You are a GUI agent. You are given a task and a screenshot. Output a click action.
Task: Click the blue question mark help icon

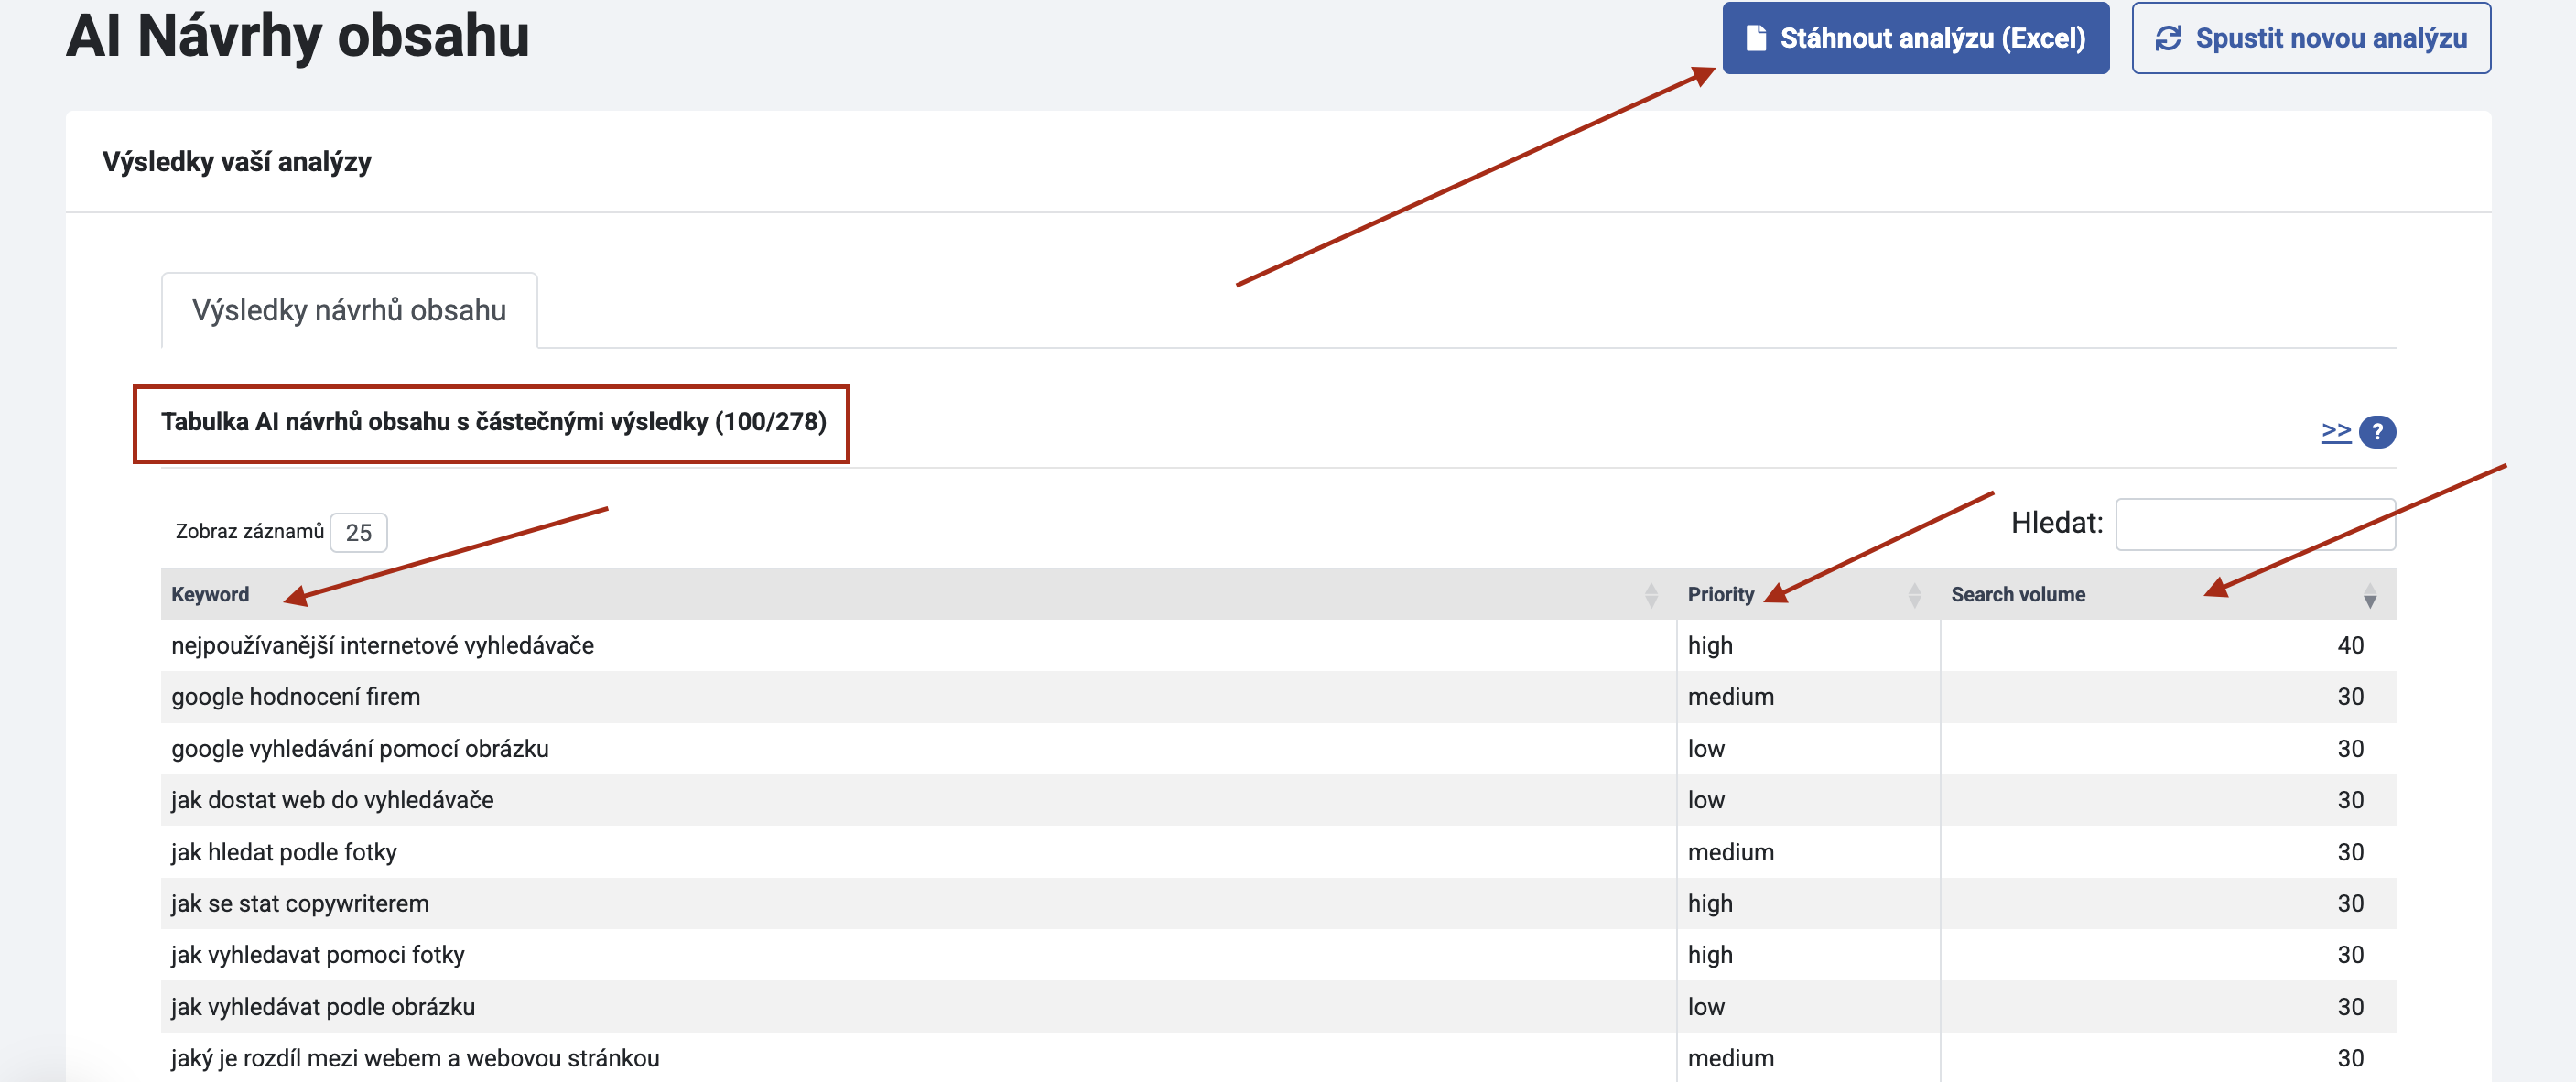pyautogui.click(x=2377, y=432)
